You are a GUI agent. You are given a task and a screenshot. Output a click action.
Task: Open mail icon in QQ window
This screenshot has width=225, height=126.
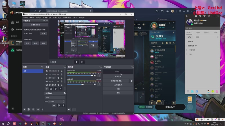coord(196,16)
